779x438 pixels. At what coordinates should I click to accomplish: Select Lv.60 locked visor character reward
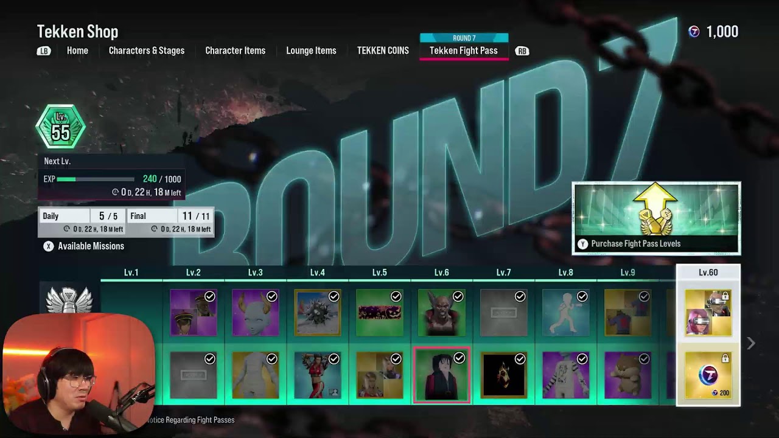(708, 313)
